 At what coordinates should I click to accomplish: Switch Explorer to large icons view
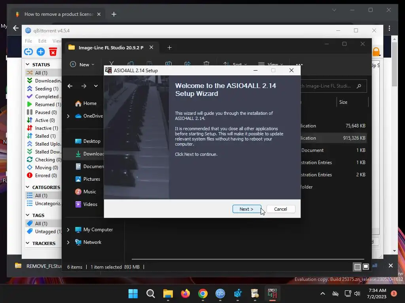366,267
